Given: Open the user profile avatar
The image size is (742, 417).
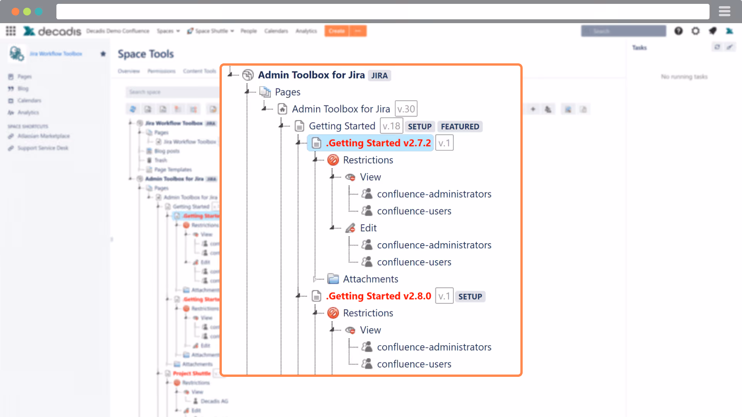Looking at the screenshot, I should [730, 31].
